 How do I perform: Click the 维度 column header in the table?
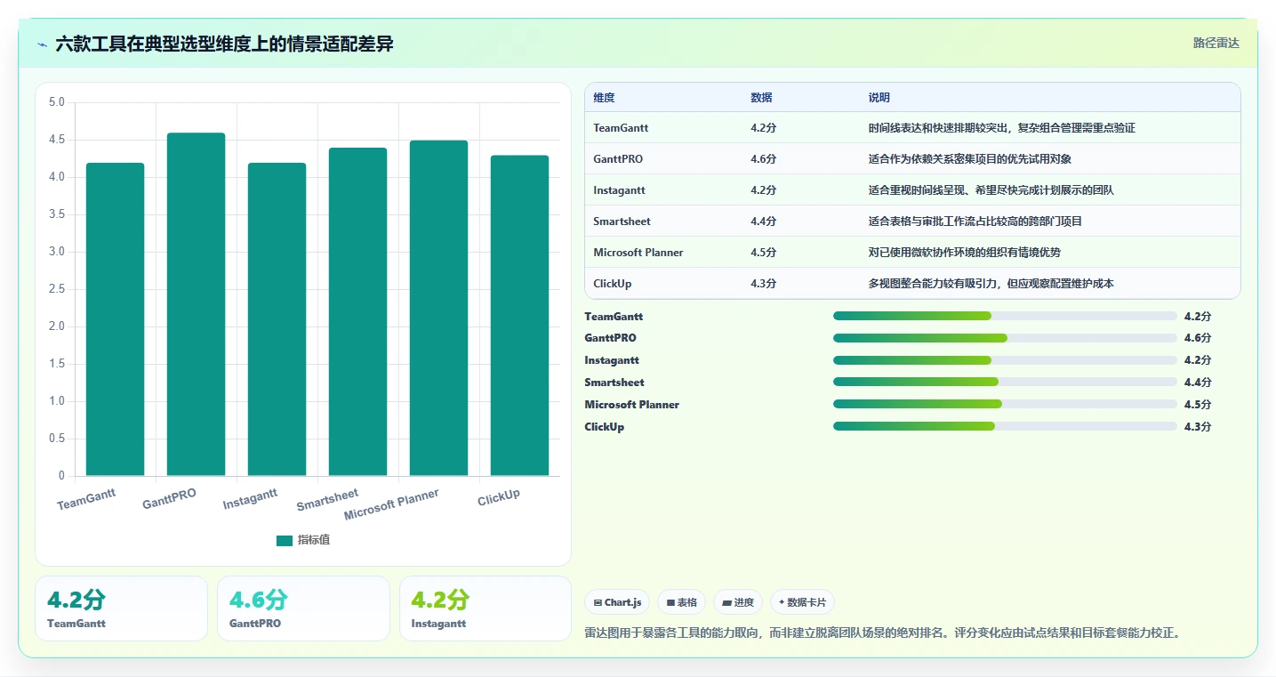pyautogui.click(x=604, y=98)
